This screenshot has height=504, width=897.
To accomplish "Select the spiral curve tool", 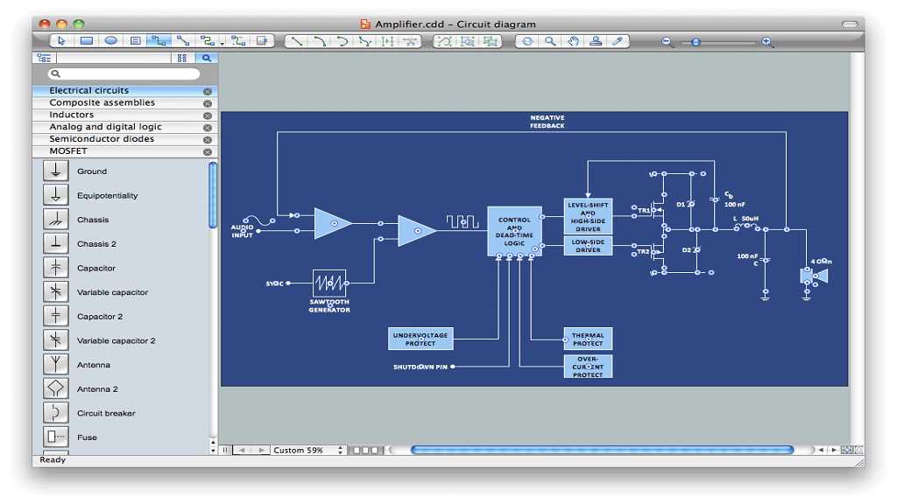I will pyautogui.click(x=343, y=41).
